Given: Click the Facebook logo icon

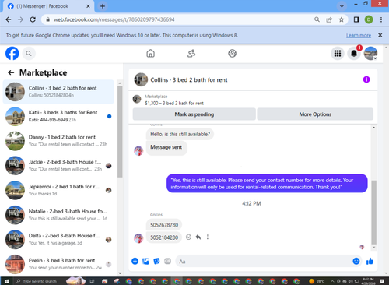Looking at the screenshot, I should 12,53.
